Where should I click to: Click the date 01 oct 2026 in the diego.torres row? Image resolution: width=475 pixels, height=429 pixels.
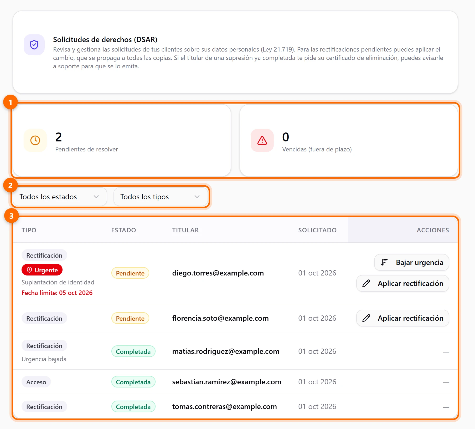coord(317,273)
